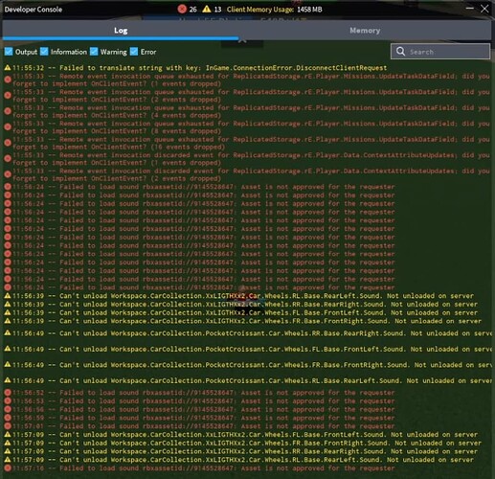Switch to the Log tab

(121, 31)
